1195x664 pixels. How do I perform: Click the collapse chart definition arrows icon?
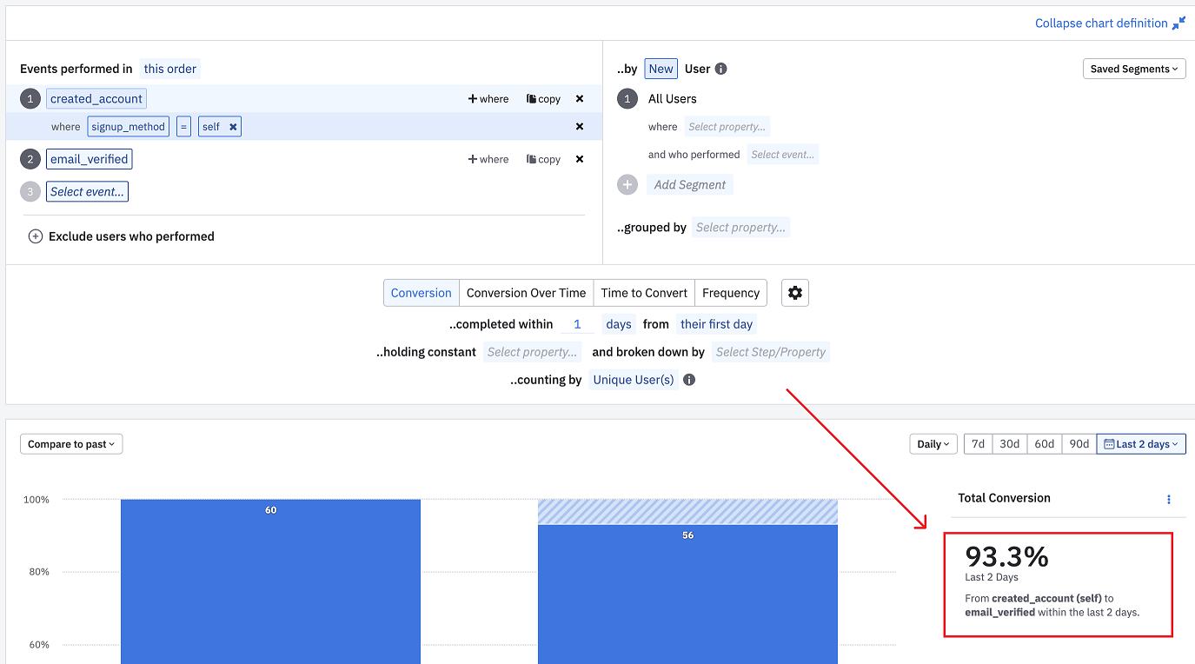coord(1178,23)
